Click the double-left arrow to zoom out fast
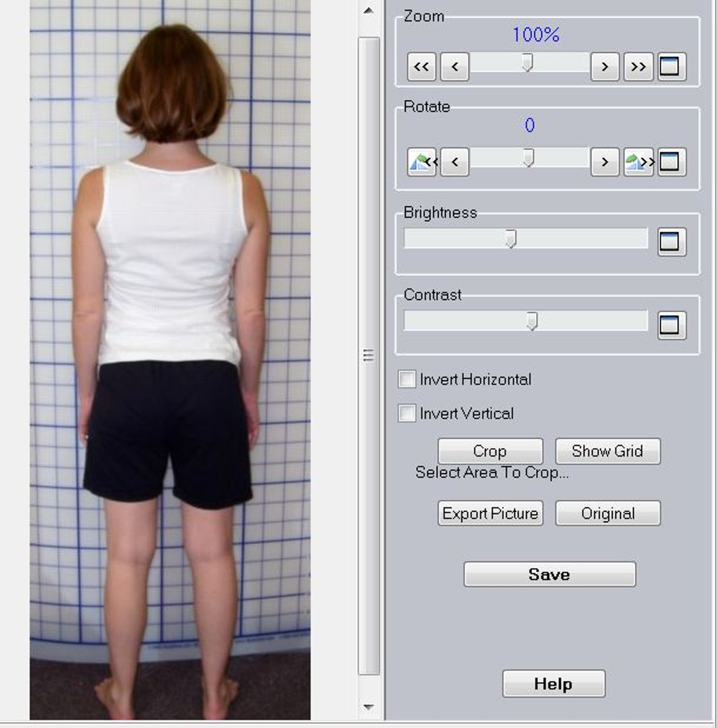 point(421,67)
